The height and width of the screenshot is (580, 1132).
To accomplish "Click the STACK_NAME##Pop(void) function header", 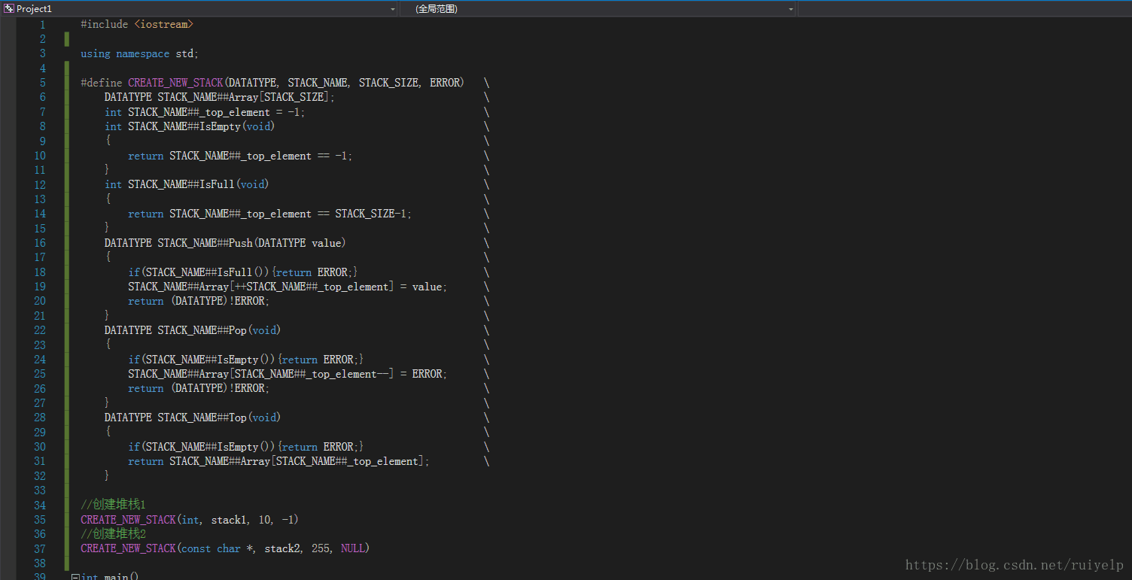I will (193, 330).
